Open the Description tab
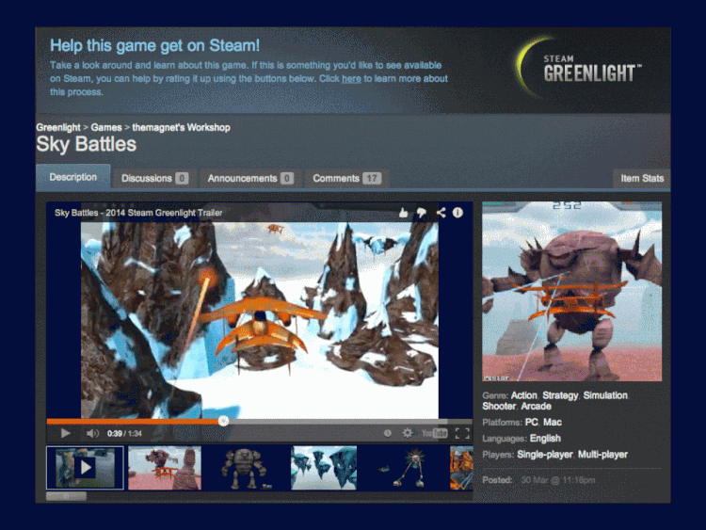 (x=73, y=177)
